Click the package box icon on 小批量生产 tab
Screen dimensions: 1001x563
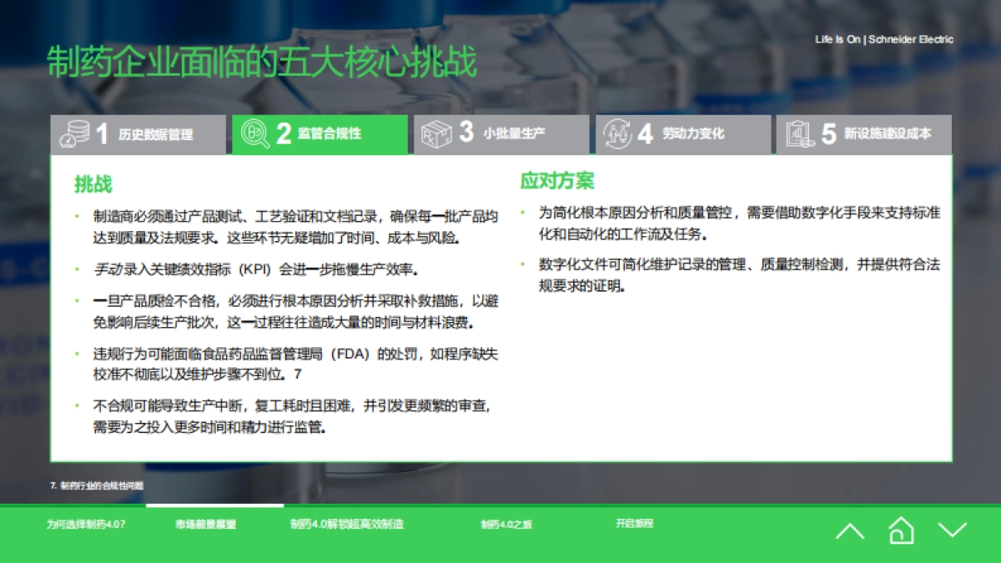coord(437,133)
